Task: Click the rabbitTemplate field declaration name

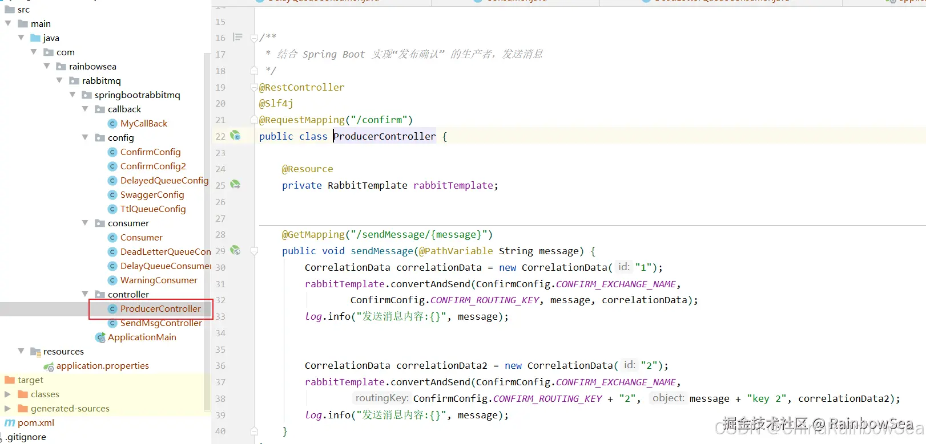Action: pyautogui.click(x=453, y=185)
